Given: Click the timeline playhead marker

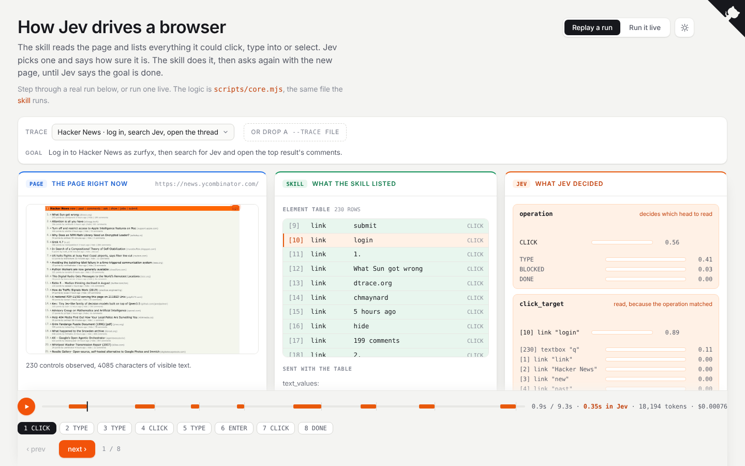Looking at the screenshot, I should click(87, 406).
